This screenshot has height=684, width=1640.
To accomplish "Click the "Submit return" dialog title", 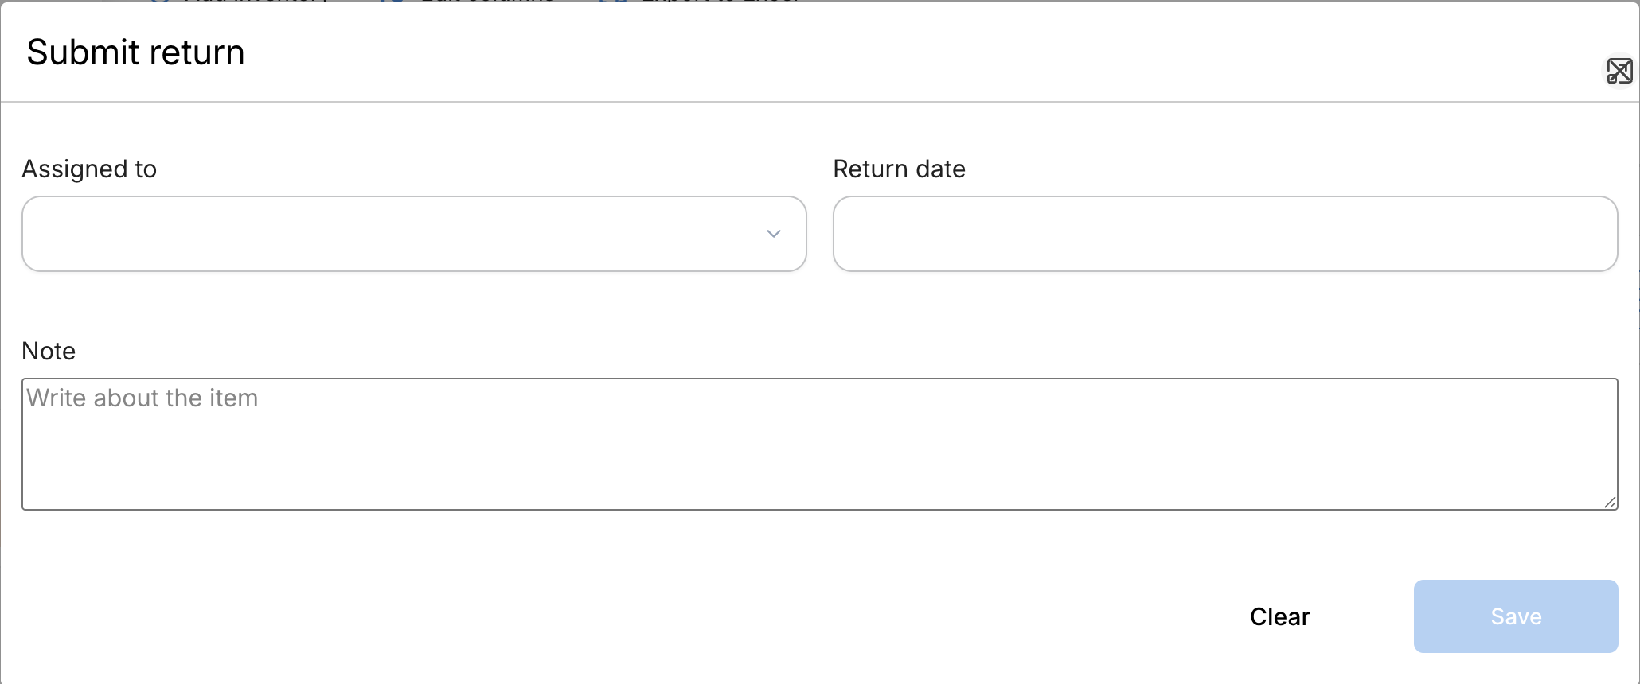I will pos(135,52).
